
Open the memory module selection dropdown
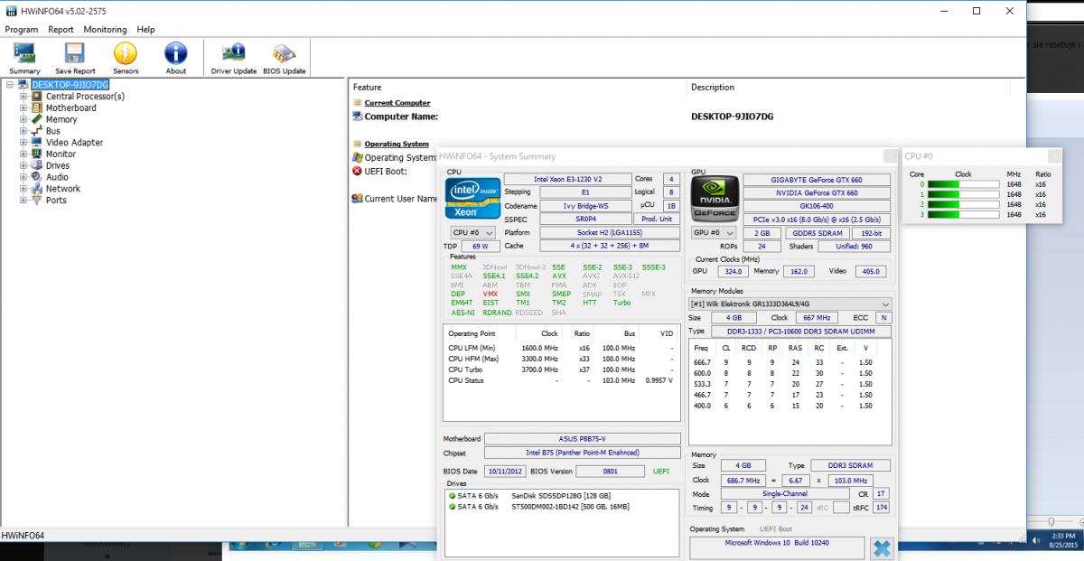(x=790, y=304)
